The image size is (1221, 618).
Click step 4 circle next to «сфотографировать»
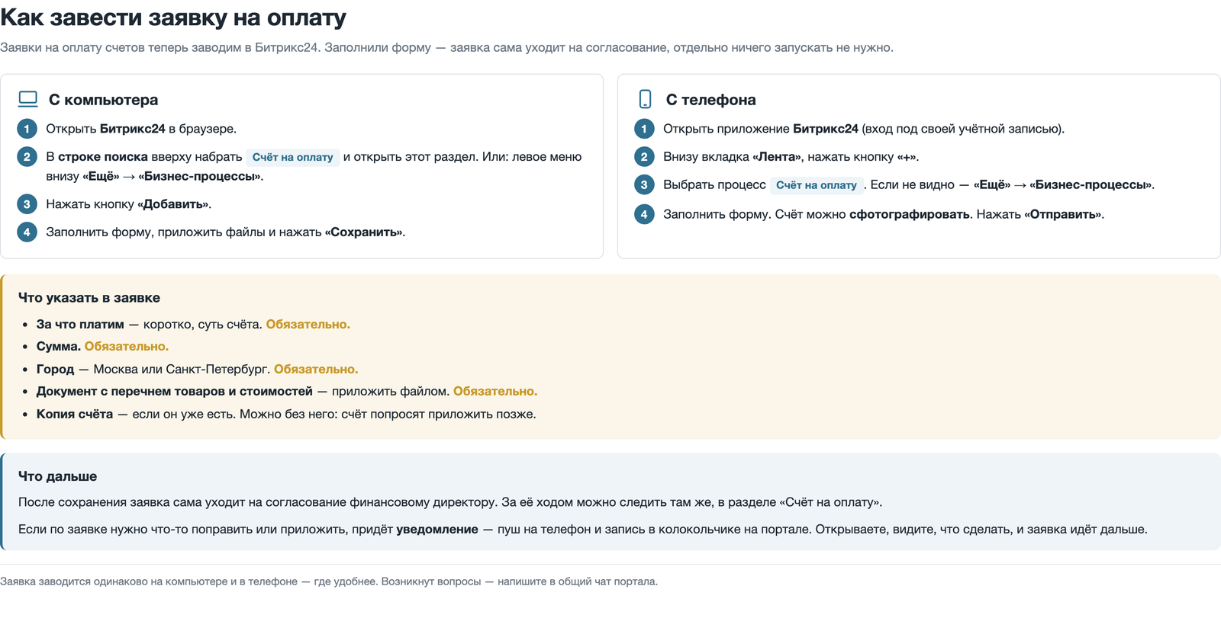(x=644, y=215)
